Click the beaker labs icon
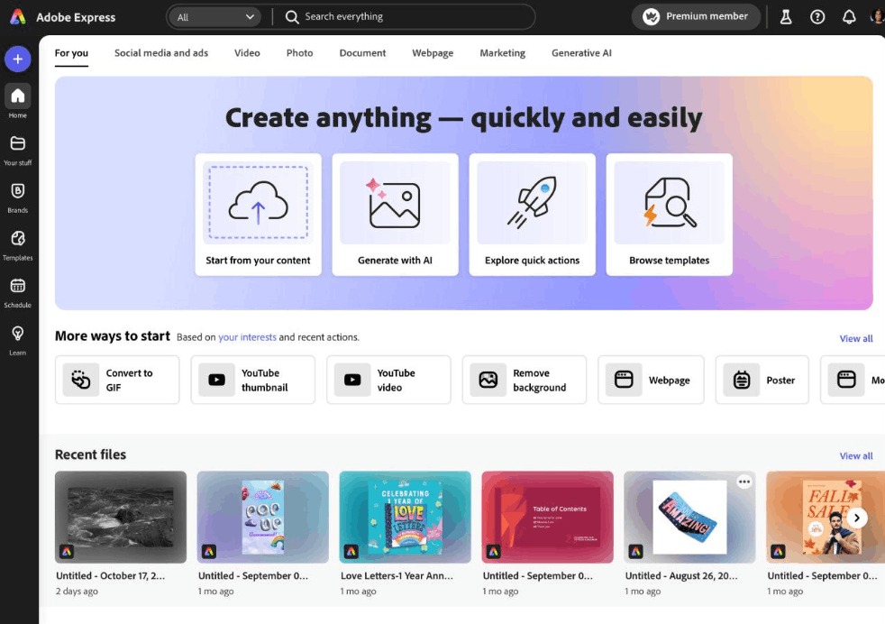 pos(786,17)
